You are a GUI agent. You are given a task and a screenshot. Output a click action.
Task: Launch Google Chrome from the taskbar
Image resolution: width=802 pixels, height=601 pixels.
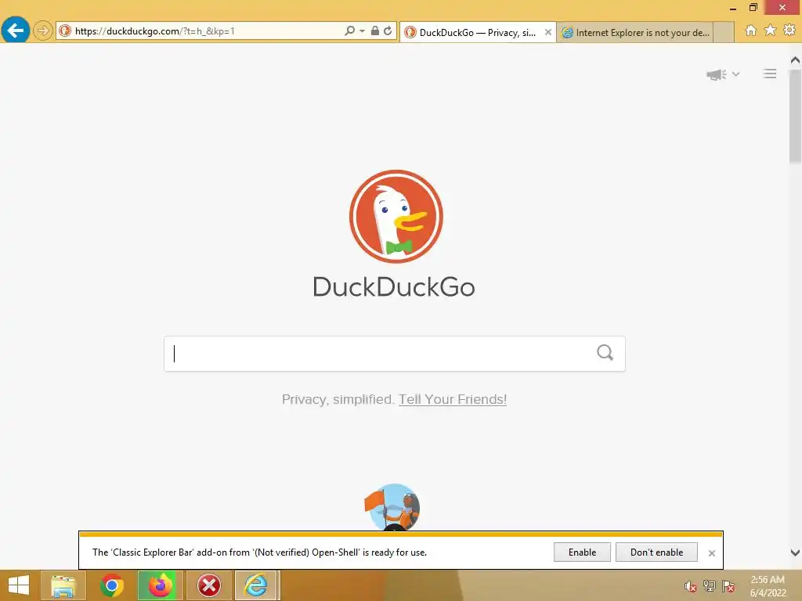point(111,585)
